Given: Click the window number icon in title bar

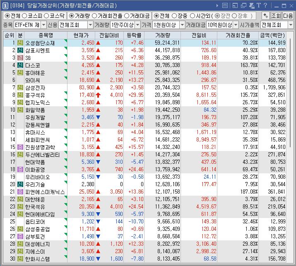Looking at the screenshot, I should (x=5, y=6).
